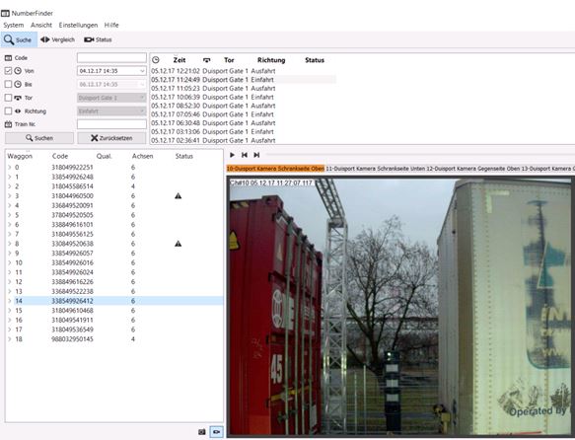Click the snapshot camera icon at the bottom

(x=202, y=432)
